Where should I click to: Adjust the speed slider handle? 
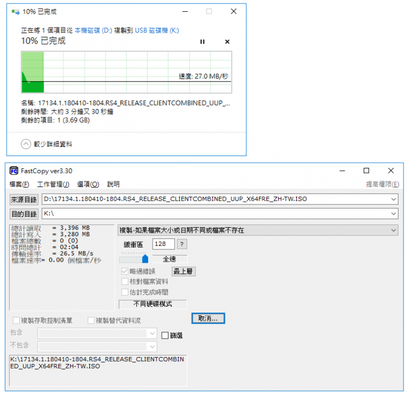click(x=145, y=258)
